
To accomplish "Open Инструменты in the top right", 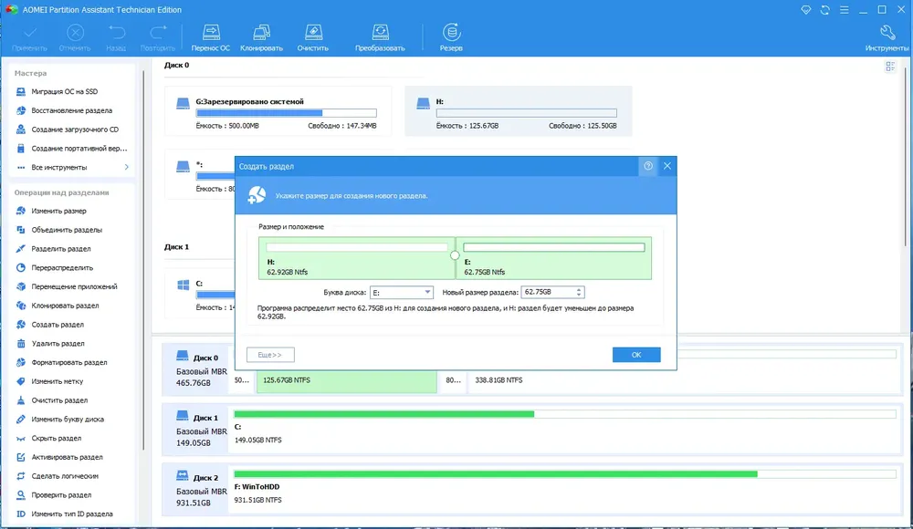I will point(887,37).
